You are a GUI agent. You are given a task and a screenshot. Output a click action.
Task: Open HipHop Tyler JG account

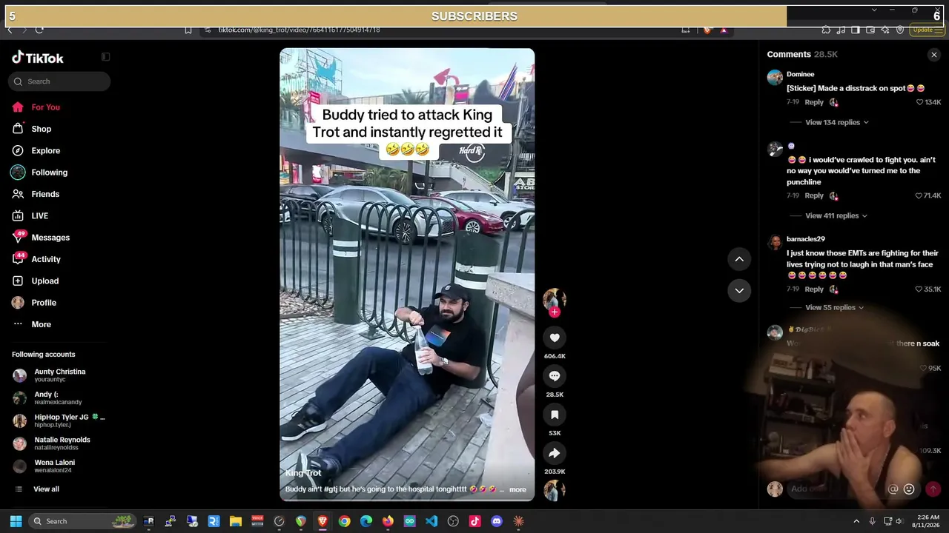point(59,420)
